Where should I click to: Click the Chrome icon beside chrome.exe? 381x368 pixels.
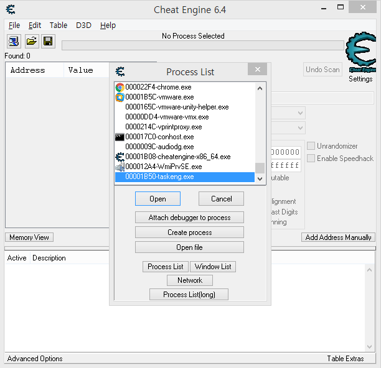120,87
